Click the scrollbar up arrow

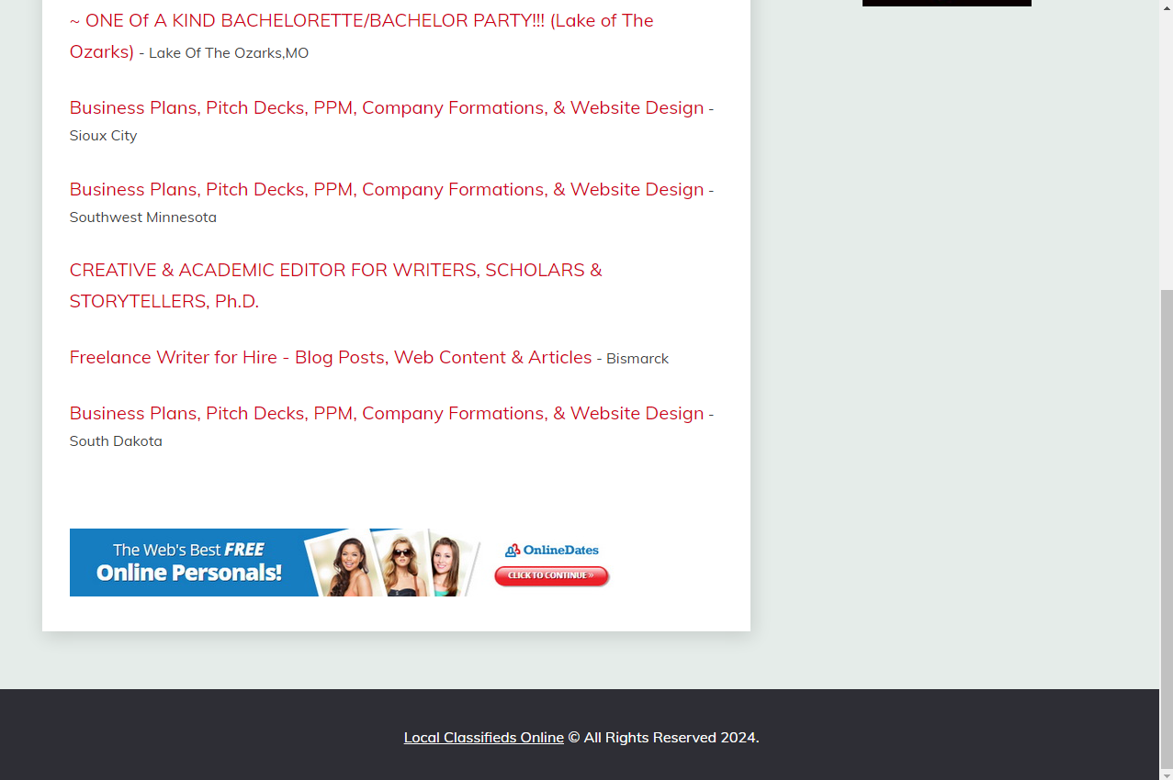(1167, 6)
